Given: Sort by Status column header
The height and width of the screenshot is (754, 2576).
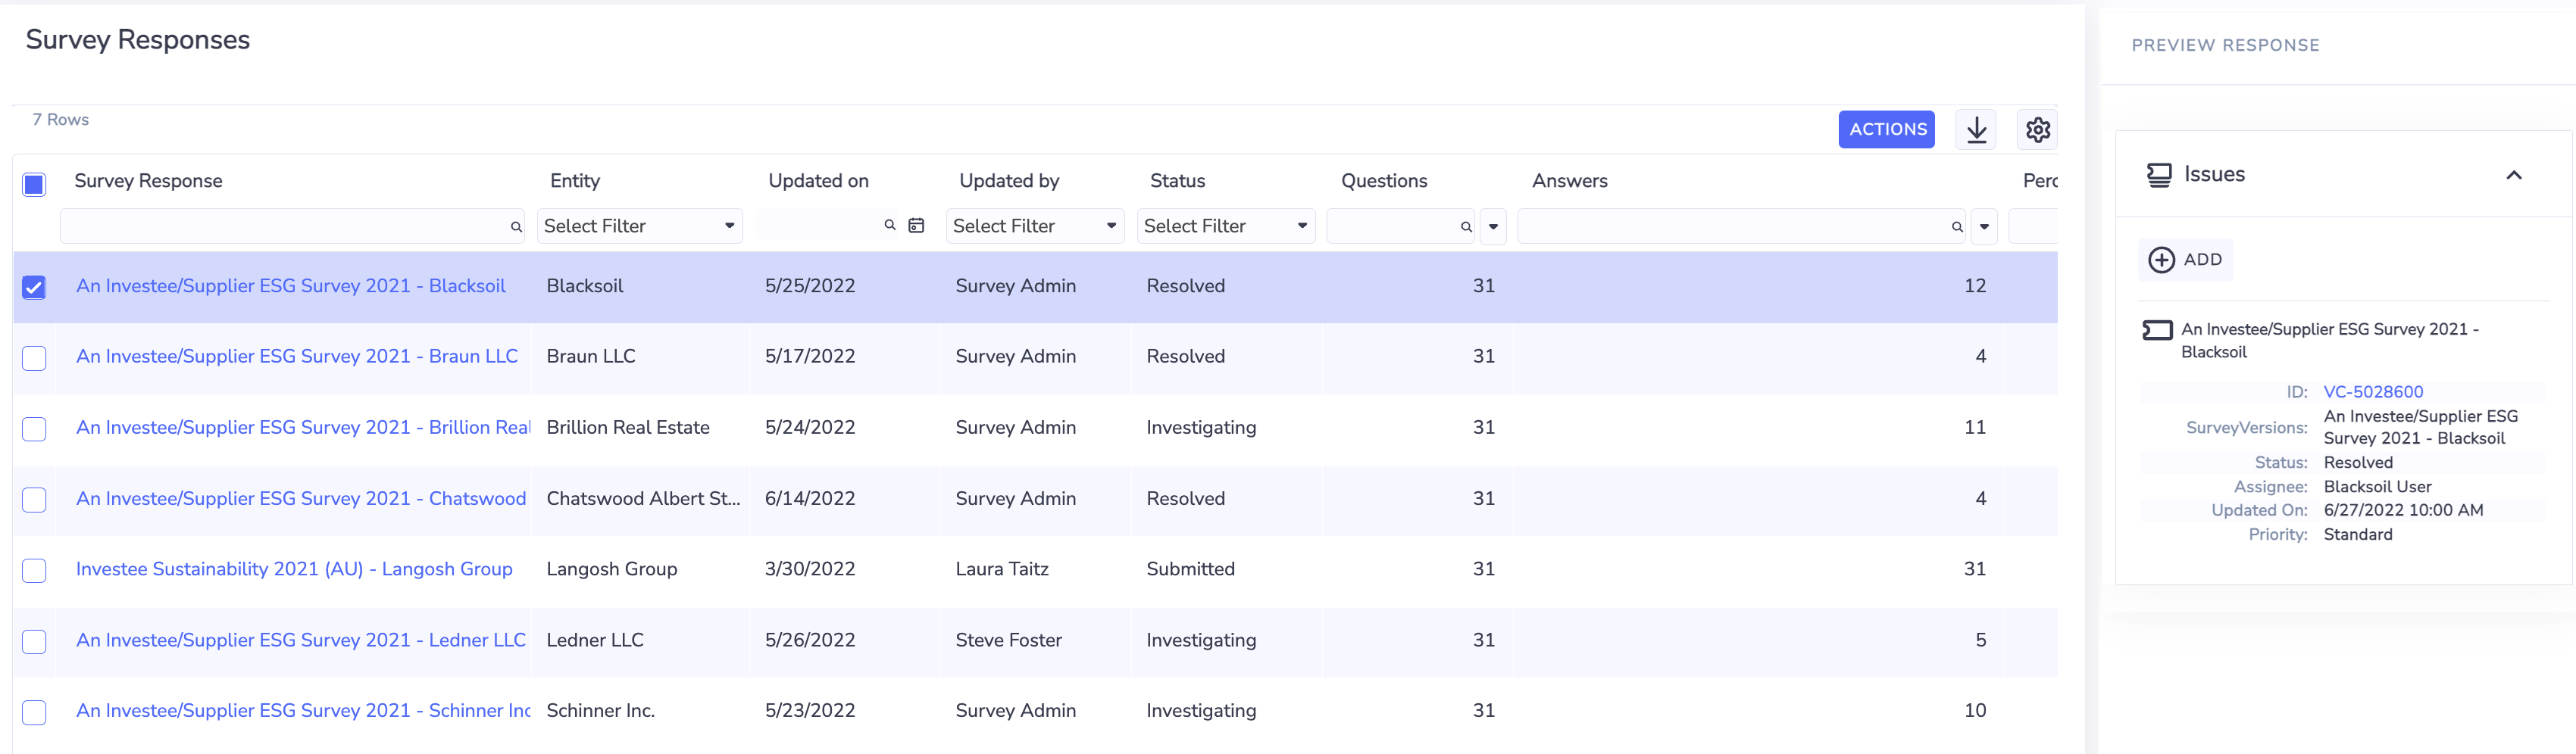Looking at the screenshot, I should [x=1177, y=181].
